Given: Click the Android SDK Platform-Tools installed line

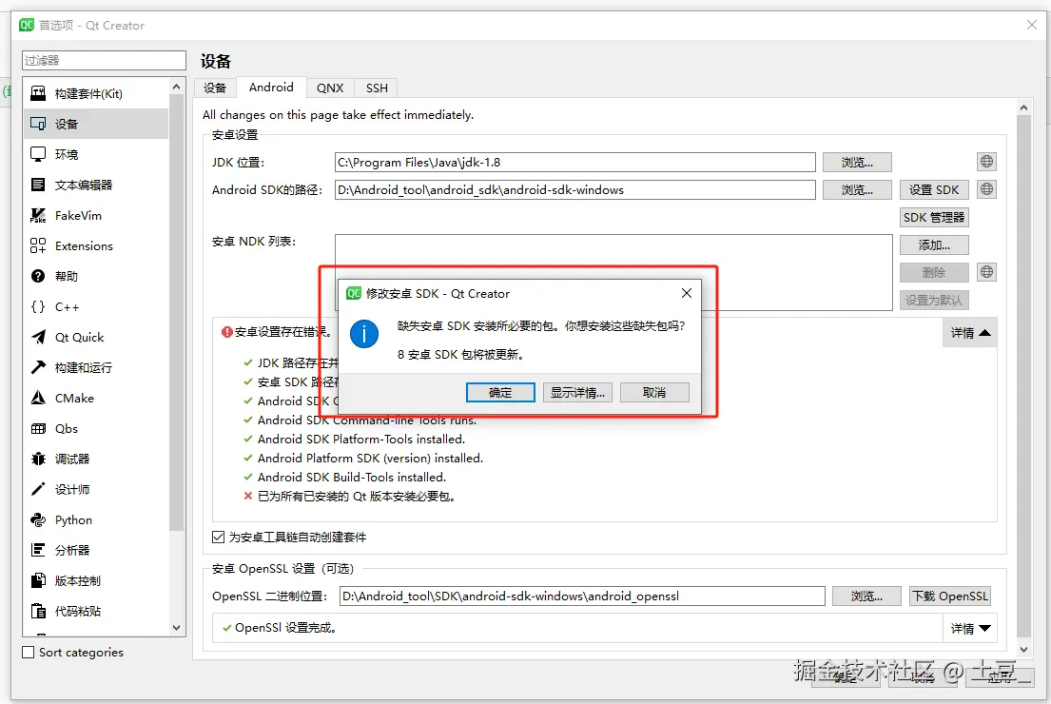Looking at the screenshot, I should [361, 440].
